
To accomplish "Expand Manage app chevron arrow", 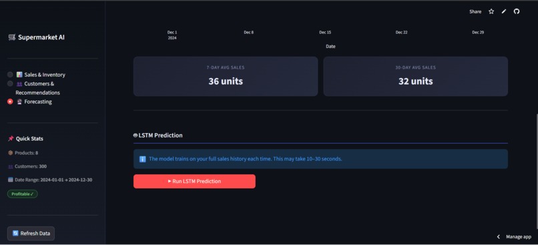I will 499,237.
